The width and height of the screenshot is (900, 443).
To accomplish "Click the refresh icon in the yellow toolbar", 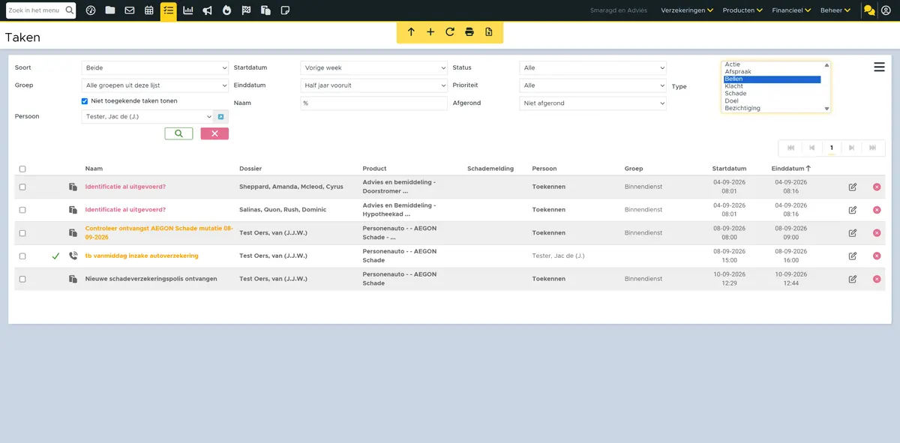I will [x=450, y=32].
